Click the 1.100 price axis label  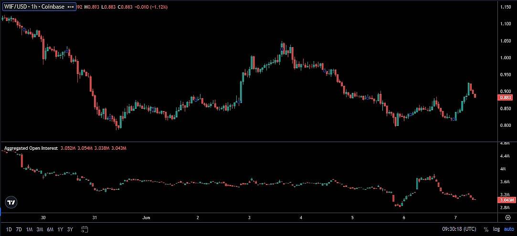[505, 24]
